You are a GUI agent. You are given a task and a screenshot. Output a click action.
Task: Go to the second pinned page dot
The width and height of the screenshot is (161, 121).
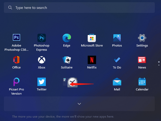[x=159, y=65]
